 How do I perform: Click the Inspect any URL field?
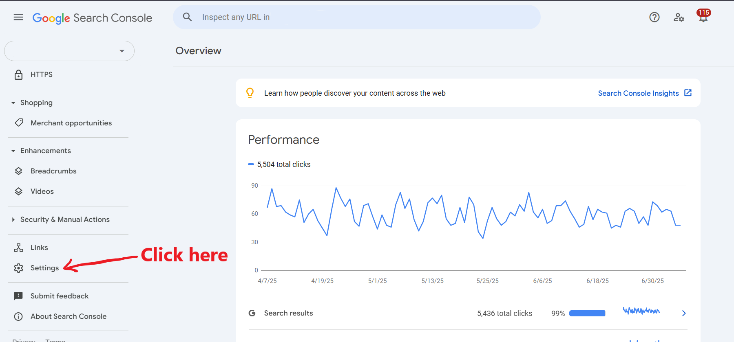[357, 17]
